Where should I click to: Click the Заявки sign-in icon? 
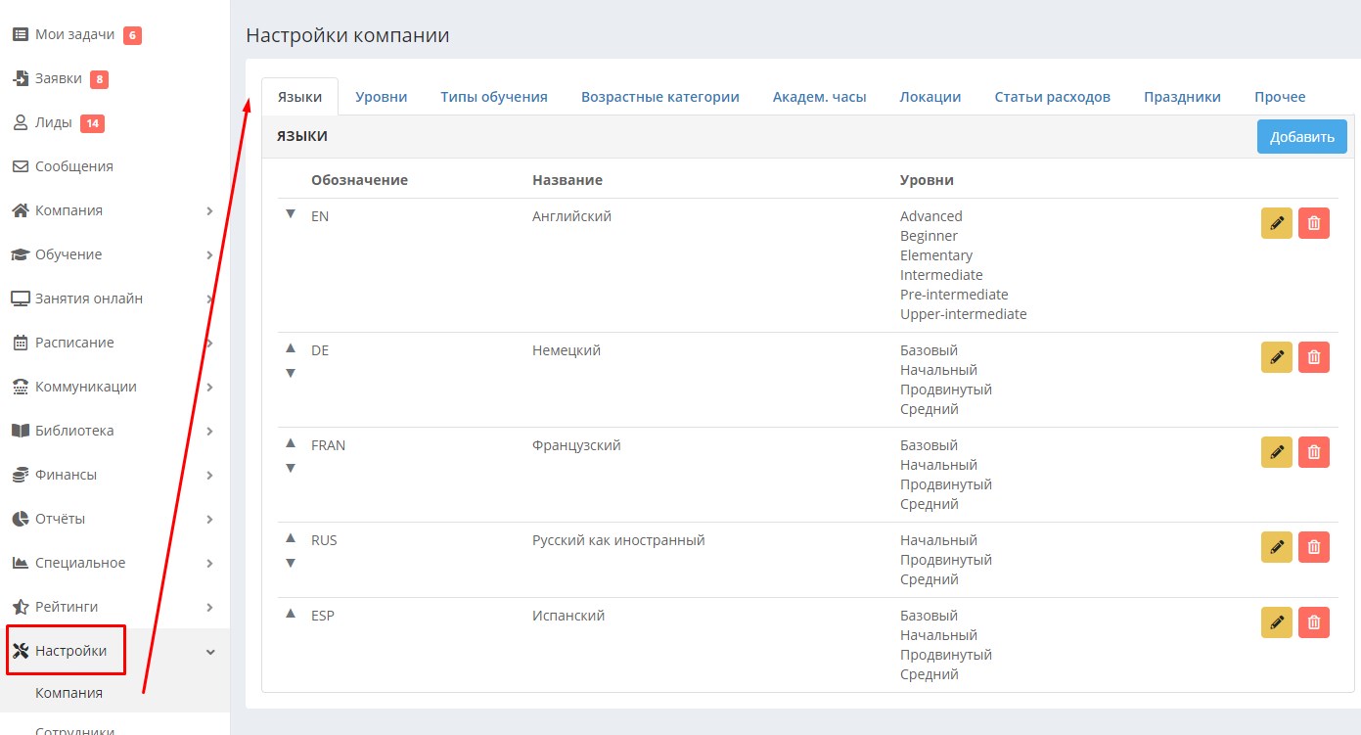point(20,79)
